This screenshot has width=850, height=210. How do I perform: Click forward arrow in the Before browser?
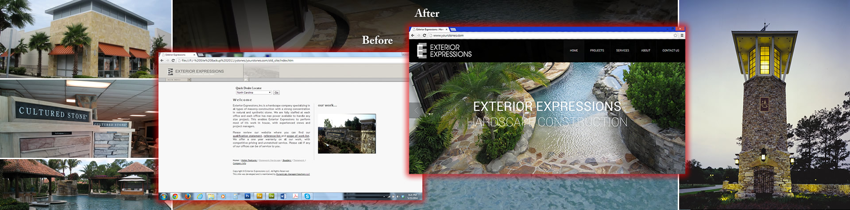coord(167,60)
